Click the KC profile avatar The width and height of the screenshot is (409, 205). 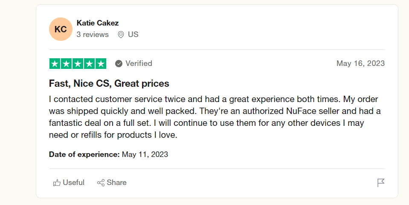61,29
